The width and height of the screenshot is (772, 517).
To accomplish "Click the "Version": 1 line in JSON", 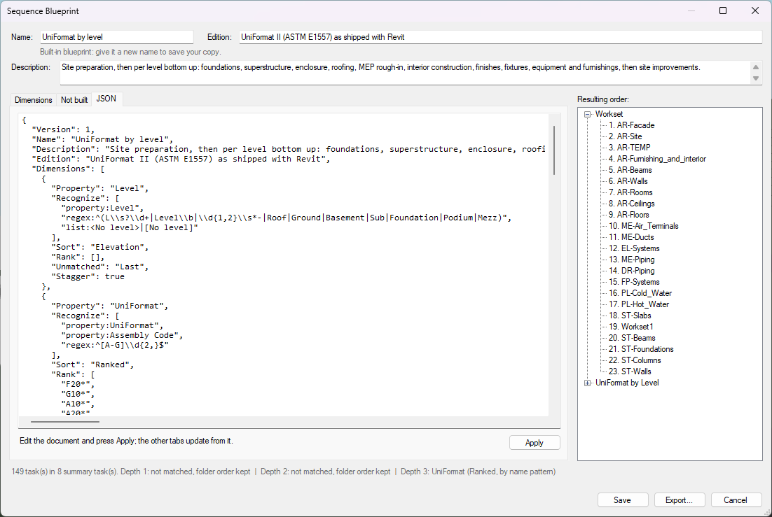I will [x=63, y=129].
